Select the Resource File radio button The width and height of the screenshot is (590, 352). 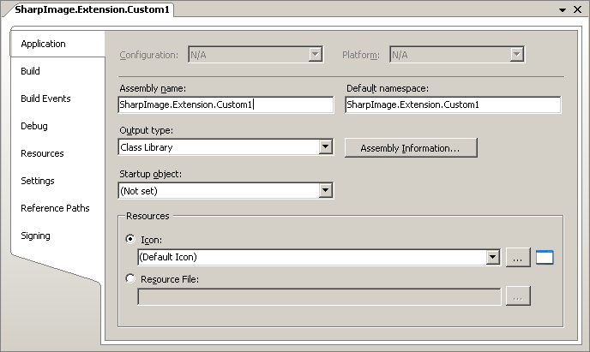pos(130,279)
